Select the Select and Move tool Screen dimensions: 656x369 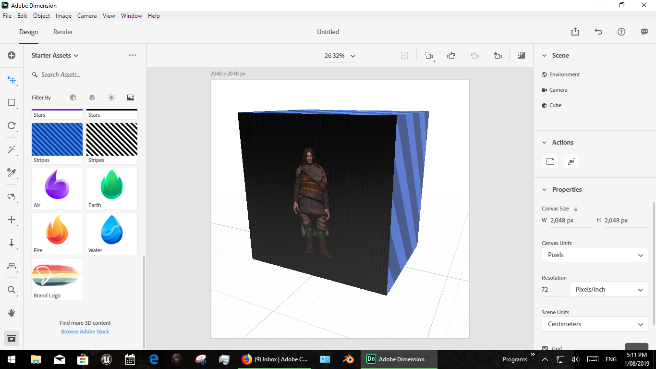point(12,79)
